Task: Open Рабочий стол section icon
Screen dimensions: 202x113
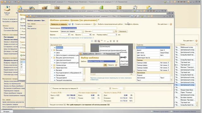Action: click(x=7, y=8)
